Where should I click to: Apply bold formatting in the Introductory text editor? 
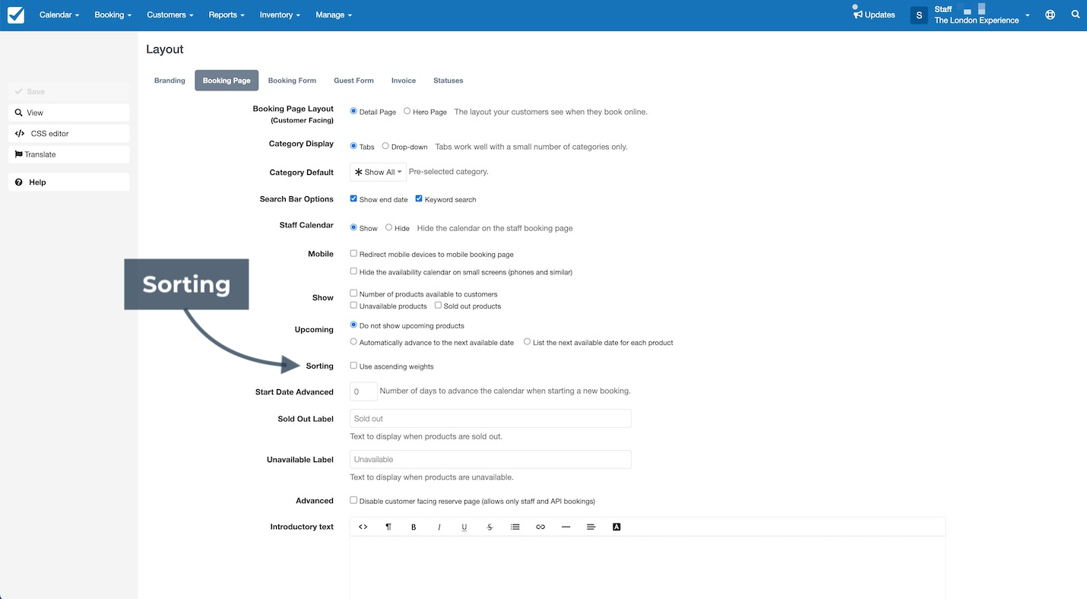(x=414, y=527)
